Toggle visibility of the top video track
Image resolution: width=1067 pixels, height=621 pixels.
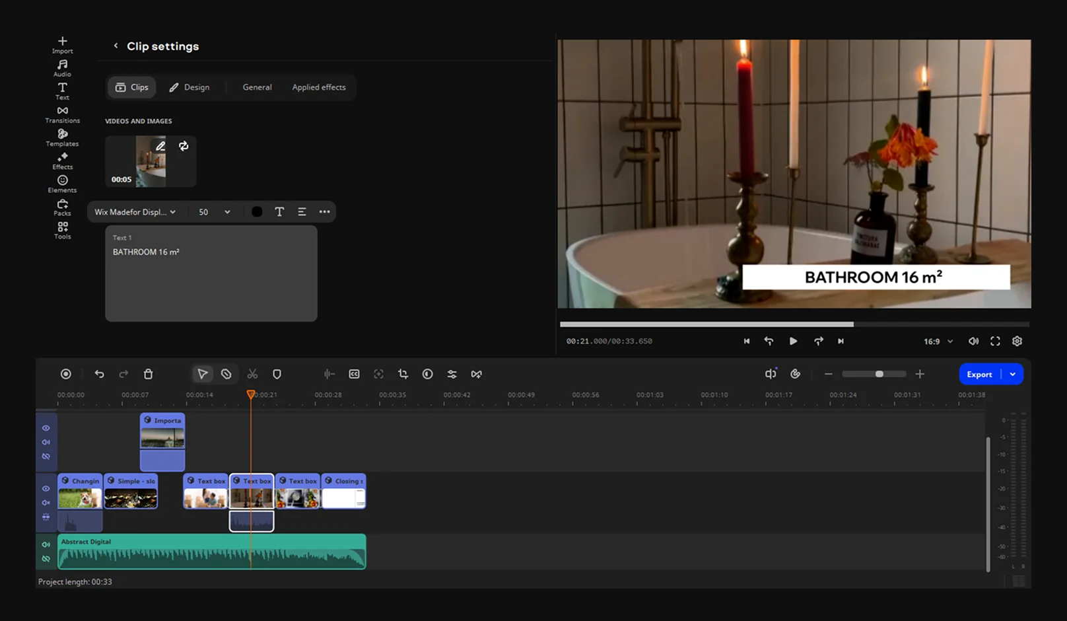click(x=46, y=428)
